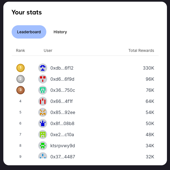Select lime avatar of 0xe2...c10a
Image resolution: width=170 pixels, height=170 pixels.
(x=43, y=135)
